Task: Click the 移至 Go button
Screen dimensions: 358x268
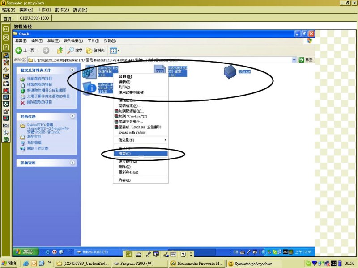Action: click(x=306, y=60)
